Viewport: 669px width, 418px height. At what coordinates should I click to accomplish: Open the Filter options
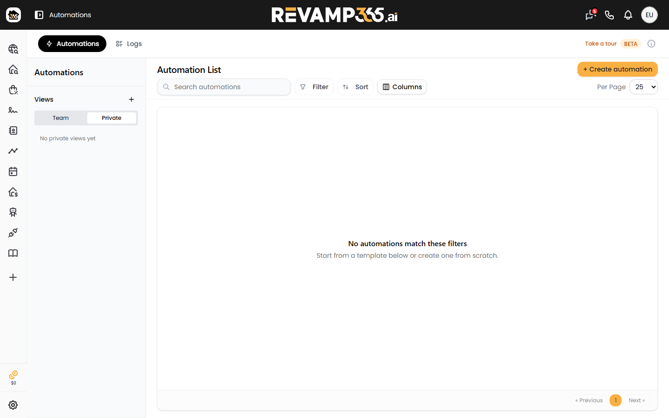[314, 87]
